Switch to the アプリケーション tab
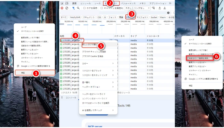 click(158, 4)
